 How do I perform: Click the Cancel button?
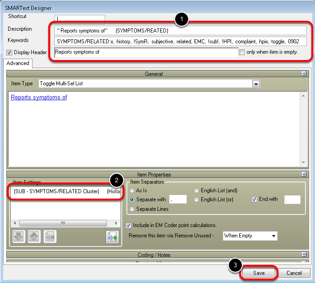coord(294,273)
